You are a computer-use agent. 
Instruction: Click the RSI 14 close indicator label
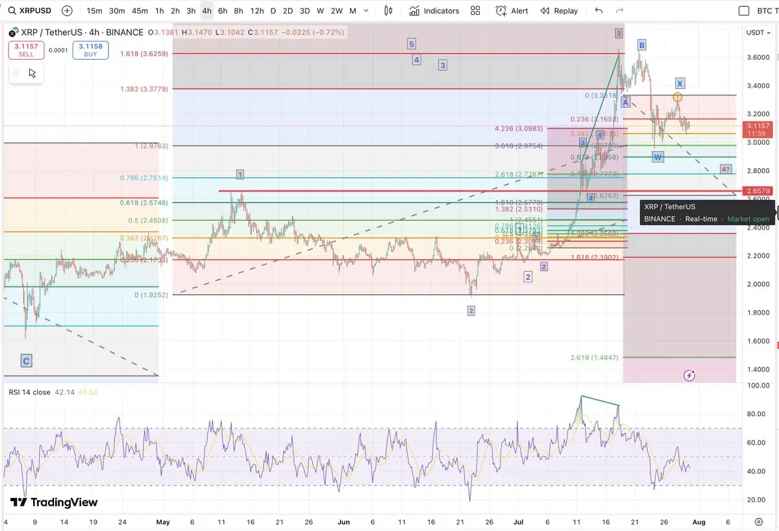point(29,392)
